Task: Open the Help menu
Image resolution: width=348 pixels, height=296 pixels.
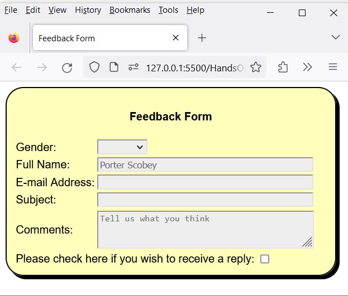Action: 196,10
